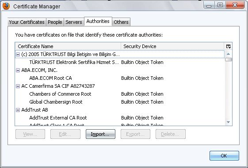Minimize the Certificate Manager window

tap(209, 5)
